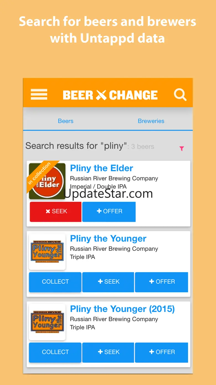This screenshot has height=385, width=216.
Task: Tap the Pliny the Younger (2015) logo image
Action: (47, 322)
